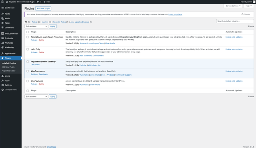Click the admin avatar in the top bar

(x=254, y=2)
